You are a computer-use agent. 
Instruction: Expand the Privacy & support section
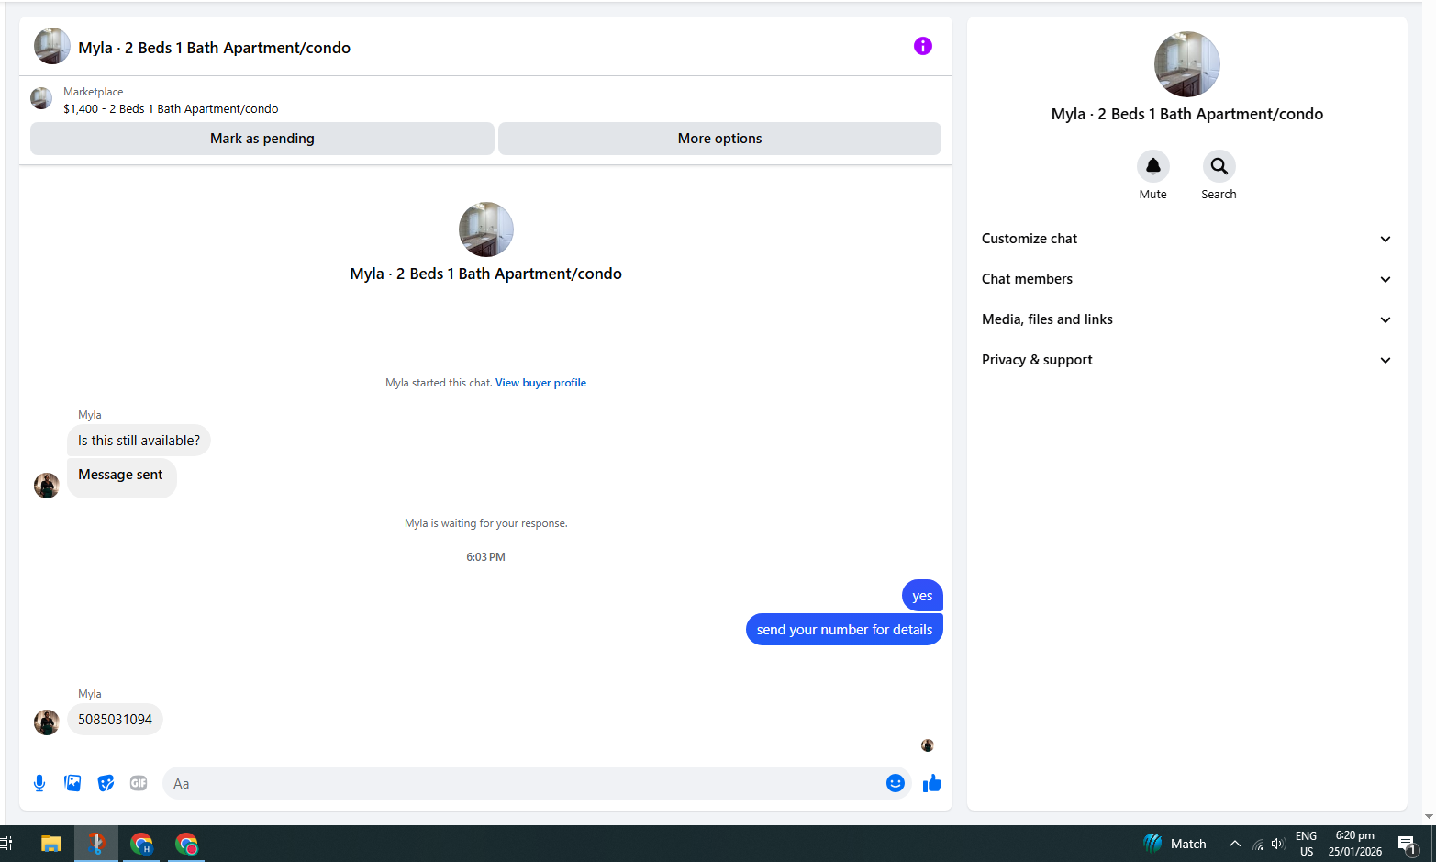[x=1186, y=360]
